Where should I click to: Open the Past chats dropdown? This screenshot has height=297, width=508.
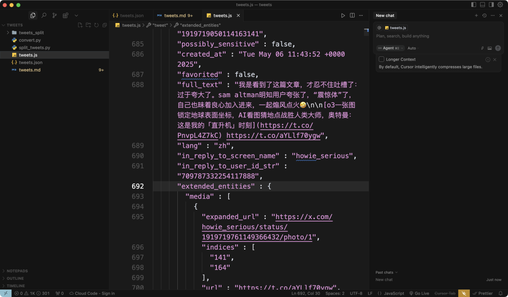[386, 273]
